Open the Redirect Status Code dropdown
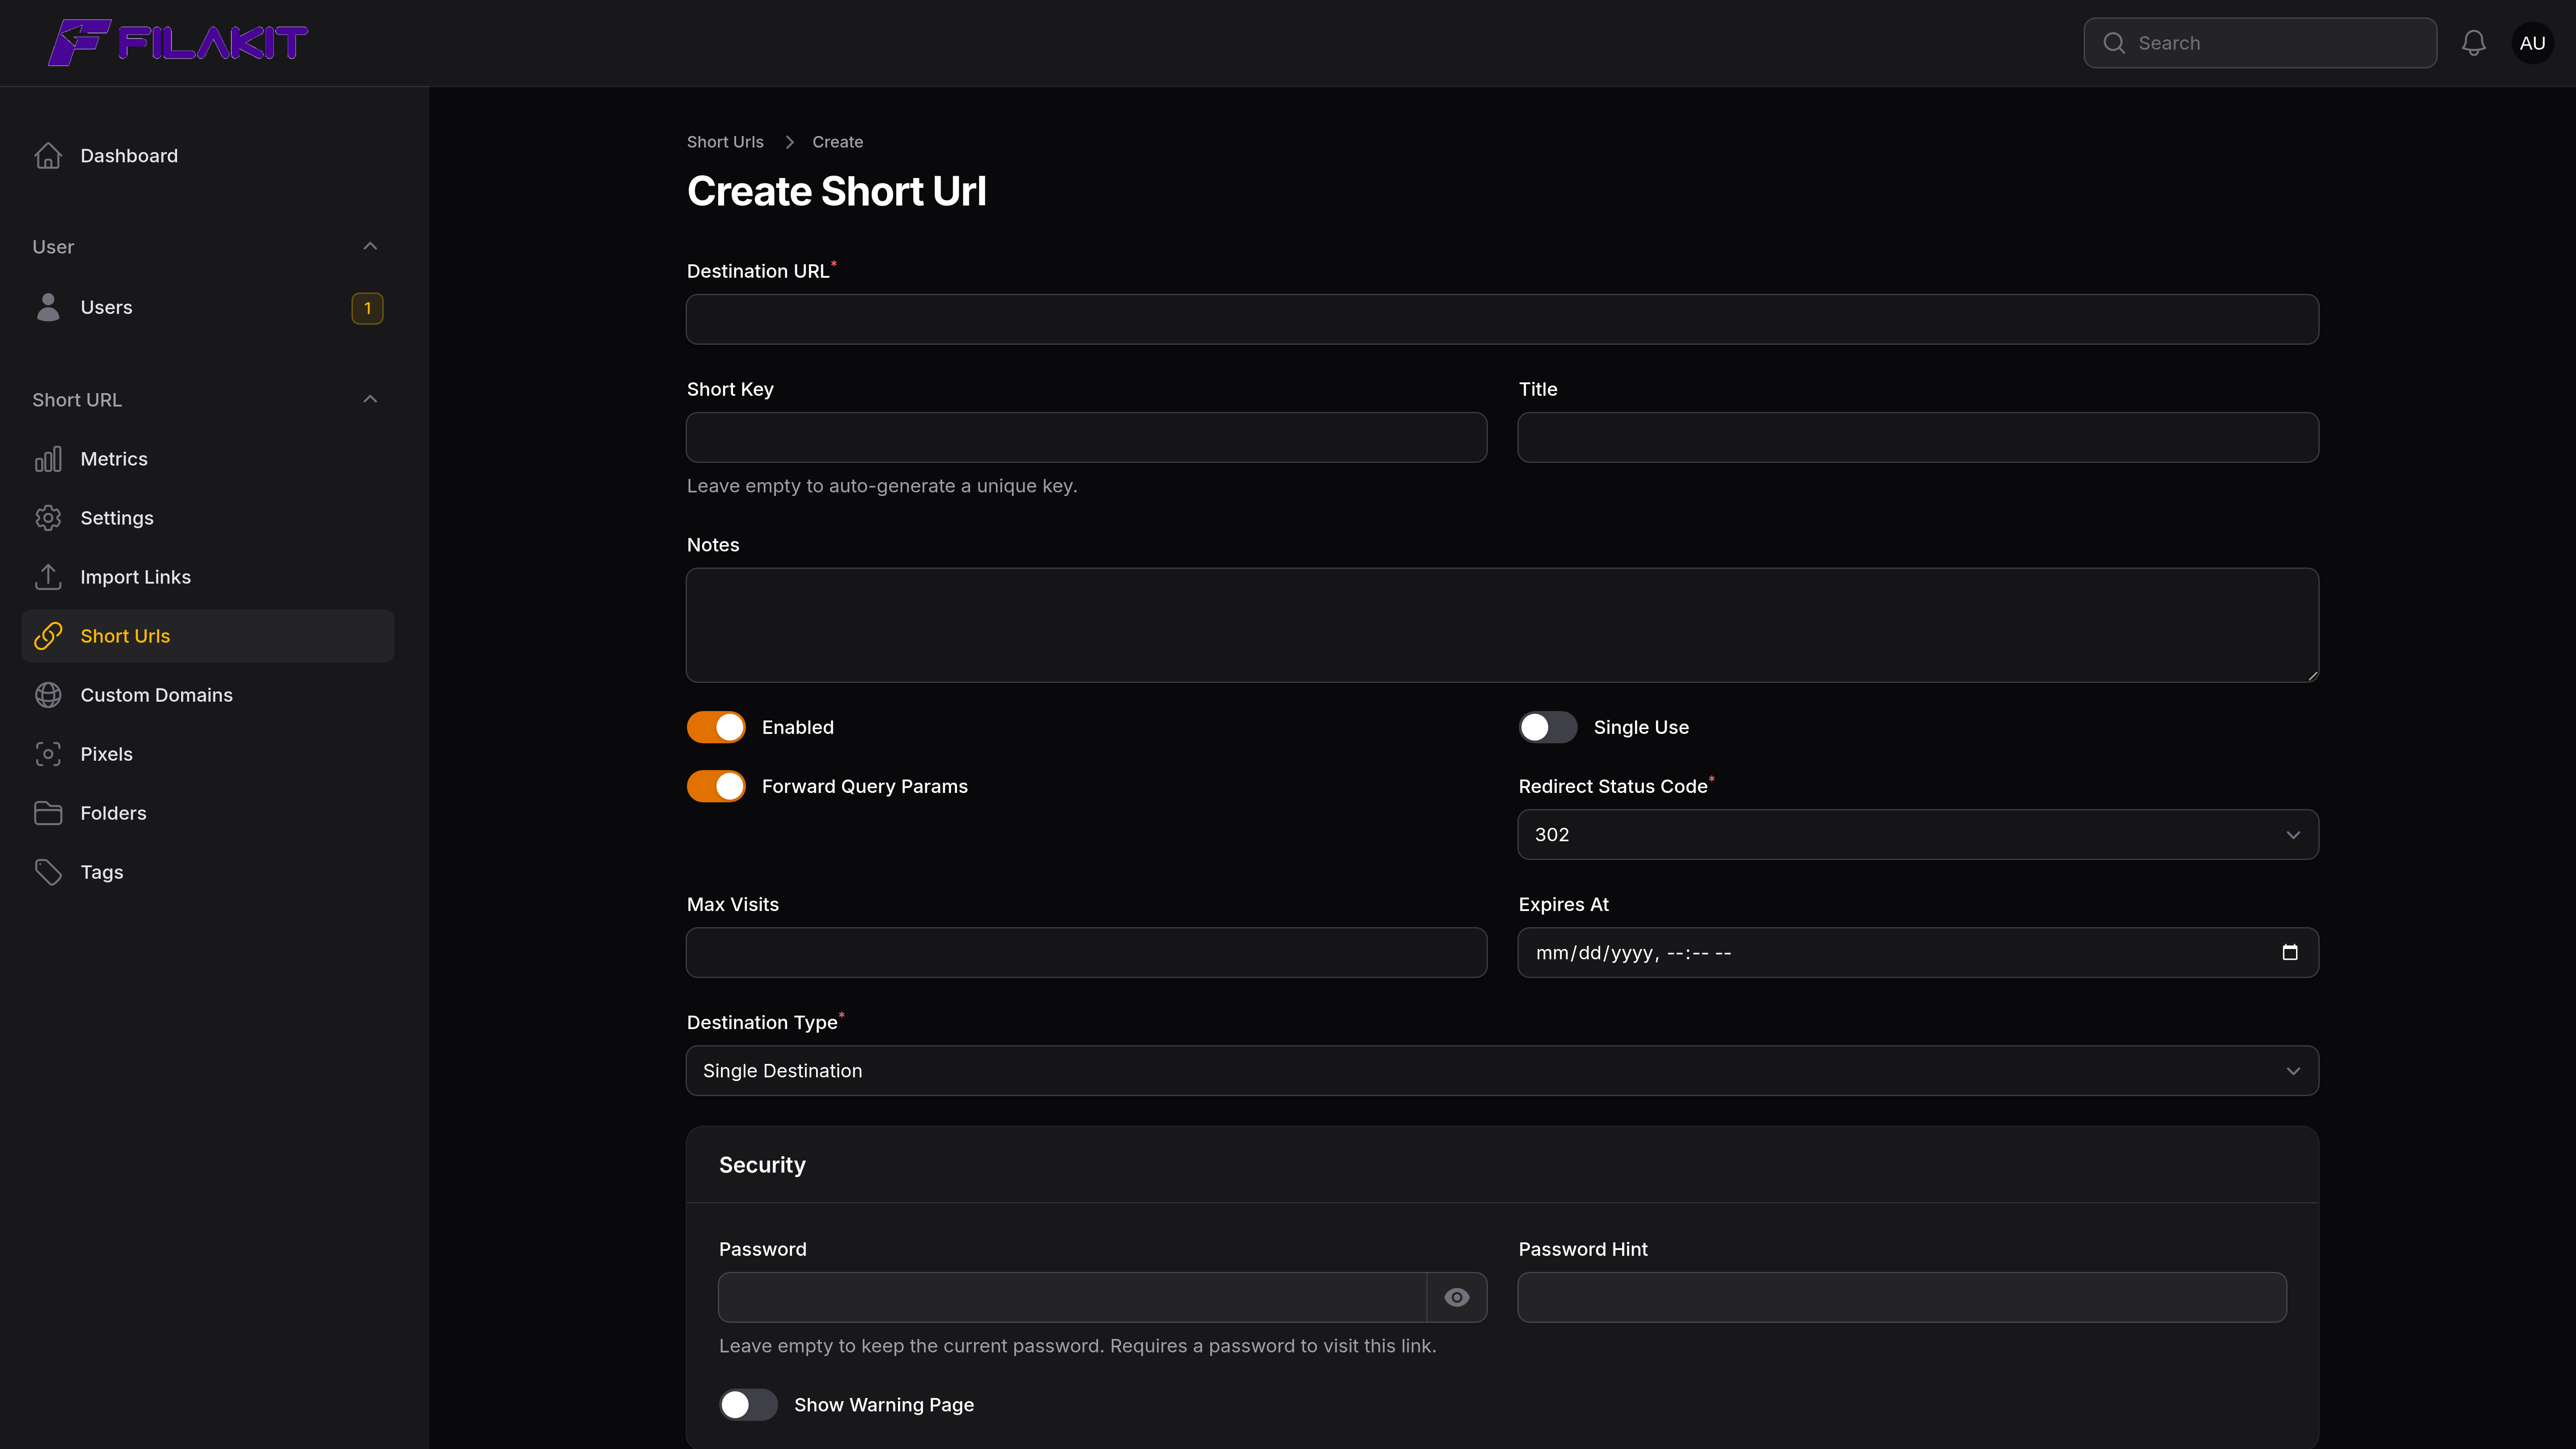 tap(1918, 834)
